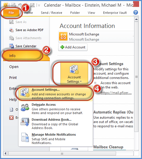
Task: Open the Help backstage section
Action: pyautogui.click(x=13, y=100)
